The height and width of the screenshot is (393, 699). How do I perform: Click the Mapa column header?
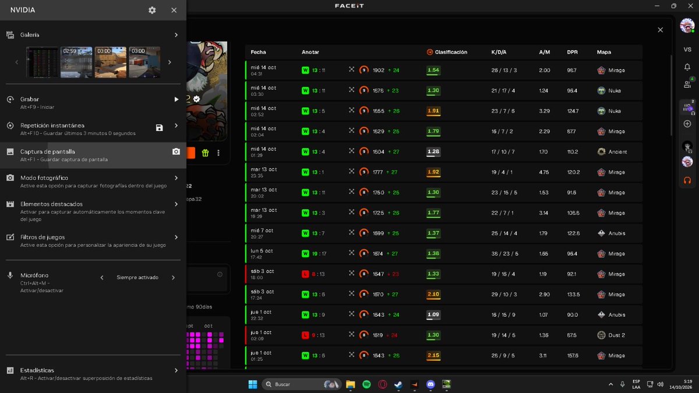tap(604, 52)
